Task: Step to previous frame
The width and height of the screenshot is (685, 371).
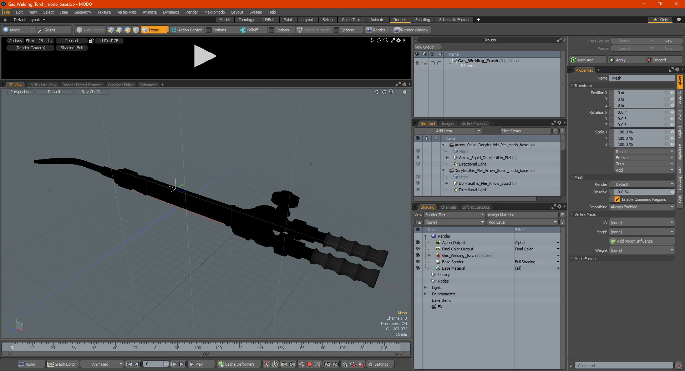Action: [137, 364]
